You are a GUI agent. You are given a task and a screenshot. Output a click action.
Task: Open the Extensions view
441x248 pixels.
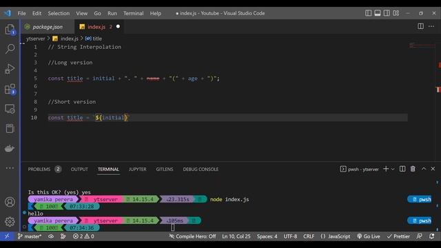(x=10, y=89)
